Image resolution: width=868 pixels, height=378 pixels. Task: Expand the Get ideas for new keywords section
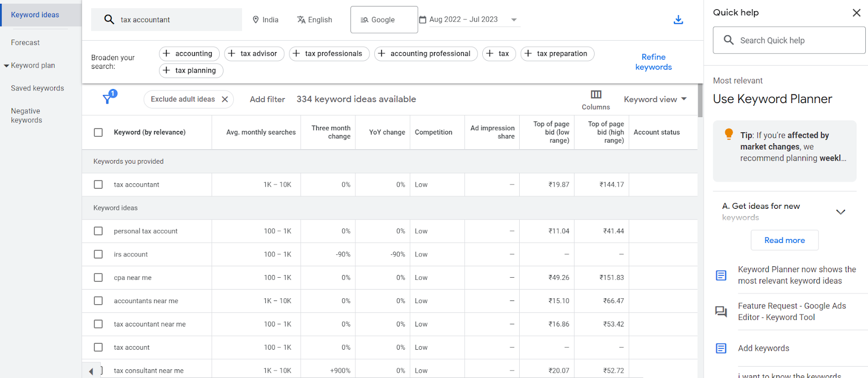tap(840, 212)
